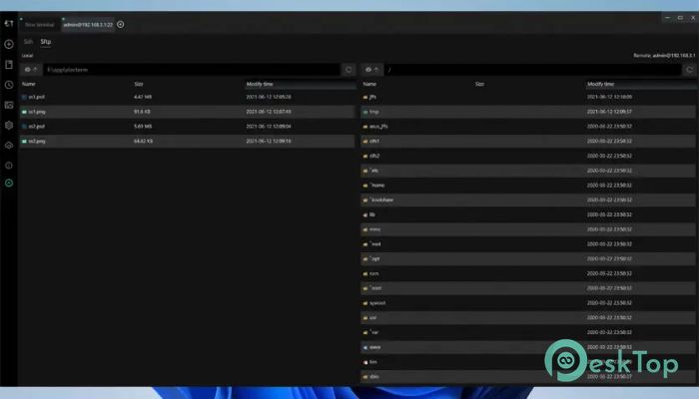699x399 pixels.
Task: Toggle hidden files eye in Local pane
Action: tap(28, 70)
